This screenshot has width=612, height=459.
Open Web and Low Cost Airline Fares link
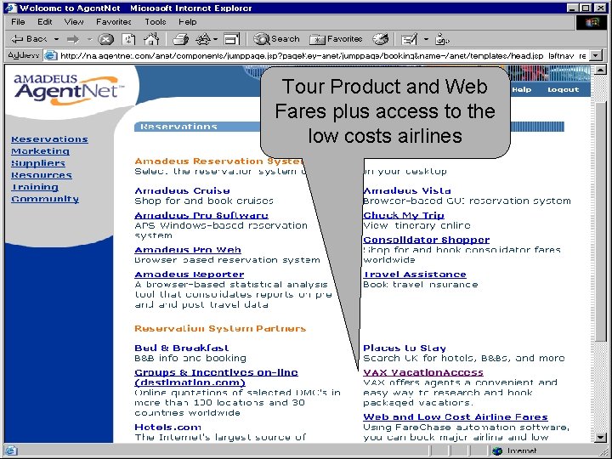coord(456,416)
